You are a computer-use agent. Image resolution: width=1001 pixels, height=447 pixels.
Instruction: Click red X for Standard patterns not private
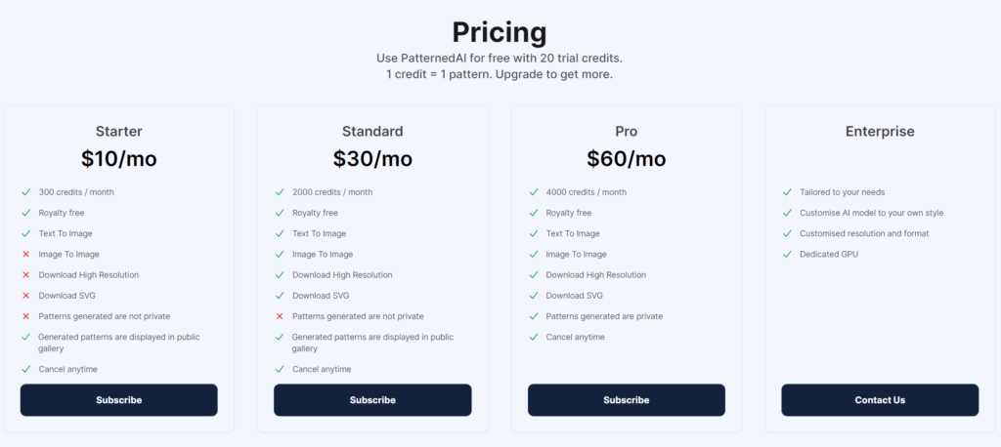click(280, 316)
